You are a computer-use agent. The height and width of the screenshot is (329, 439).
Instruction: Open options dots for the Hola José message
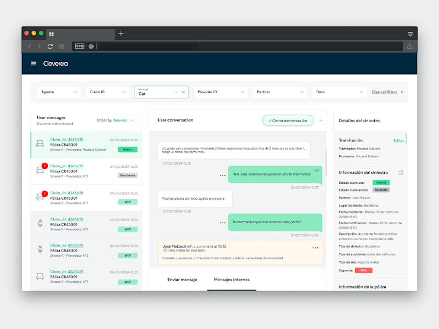tap(223, 175)
